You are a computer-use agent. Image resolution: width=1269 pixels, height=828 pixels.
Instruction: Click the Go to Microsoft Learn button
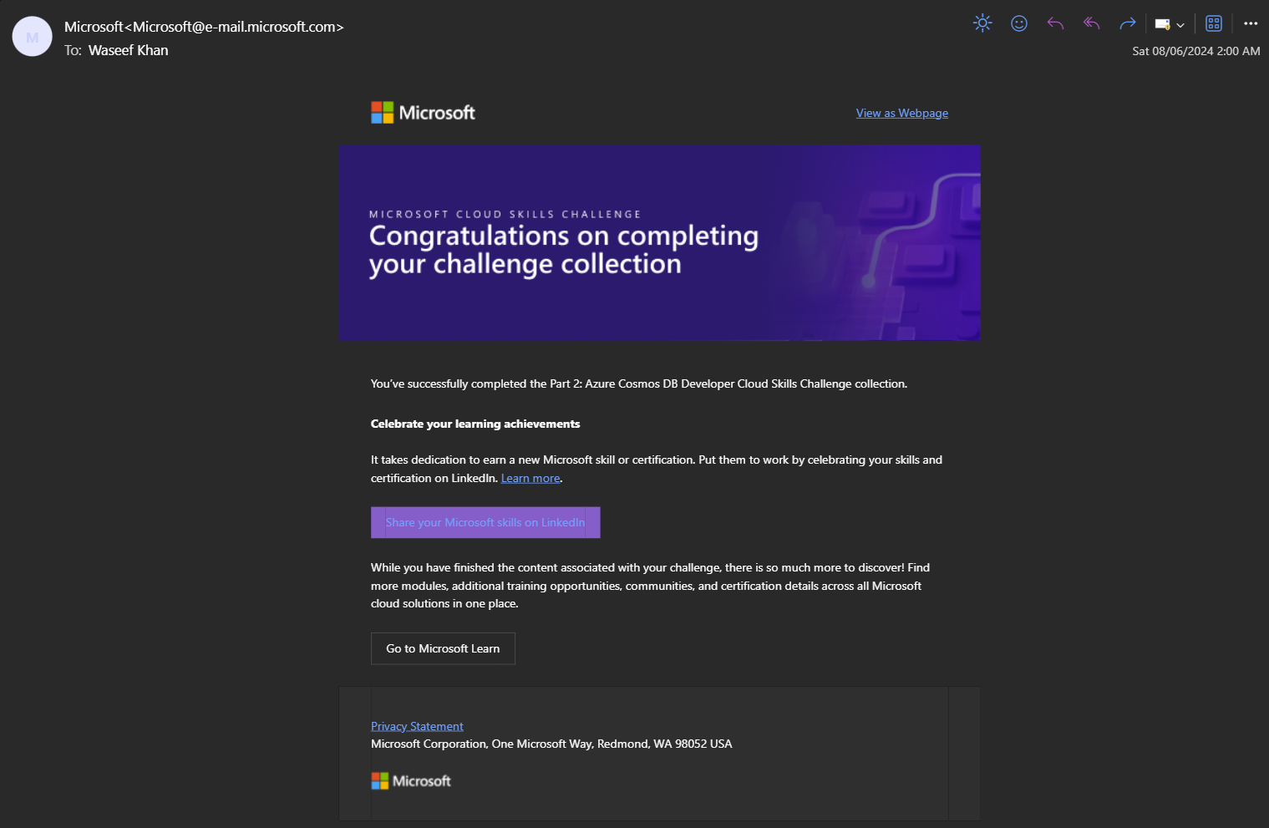443,648
